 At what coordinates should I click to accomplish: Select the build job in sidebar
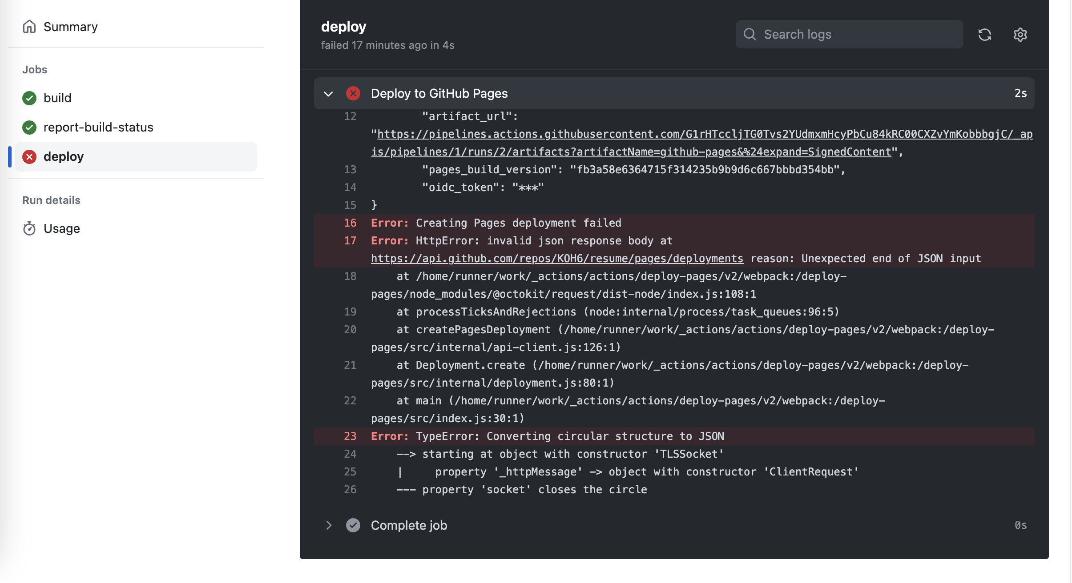click(57, 98)
